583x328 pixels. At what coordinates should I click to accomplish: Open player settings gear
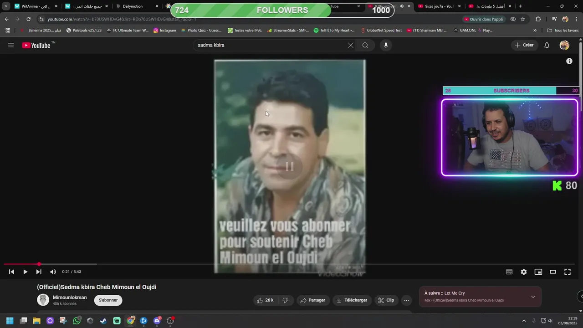[x=524, y=272]
